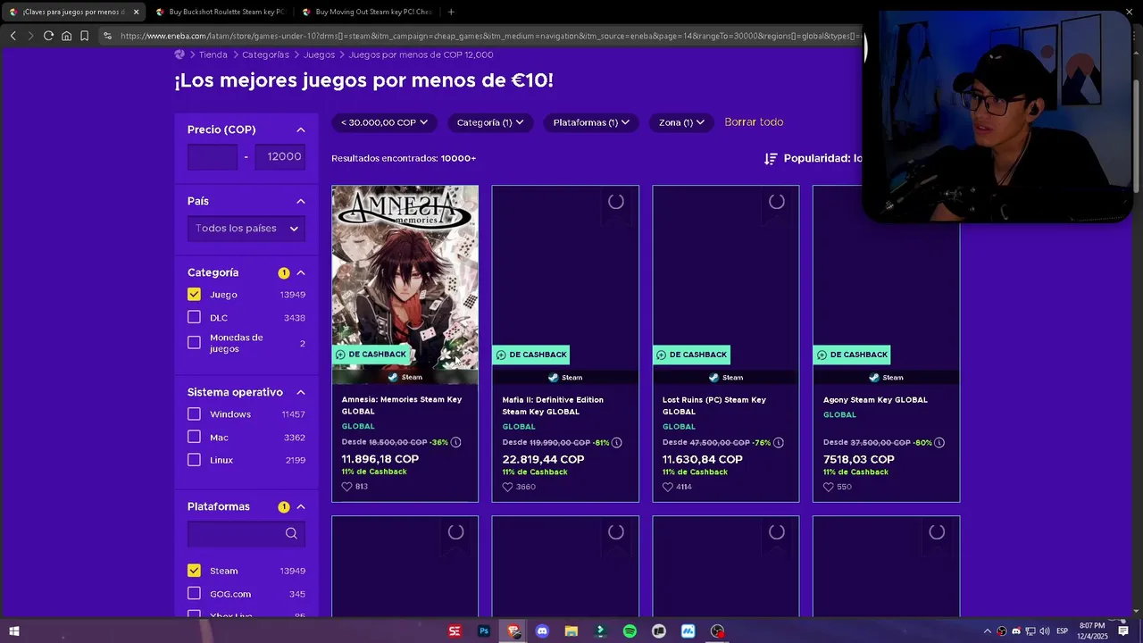
Task: Open Spotify from the taskbar
Action: point(630,631)
